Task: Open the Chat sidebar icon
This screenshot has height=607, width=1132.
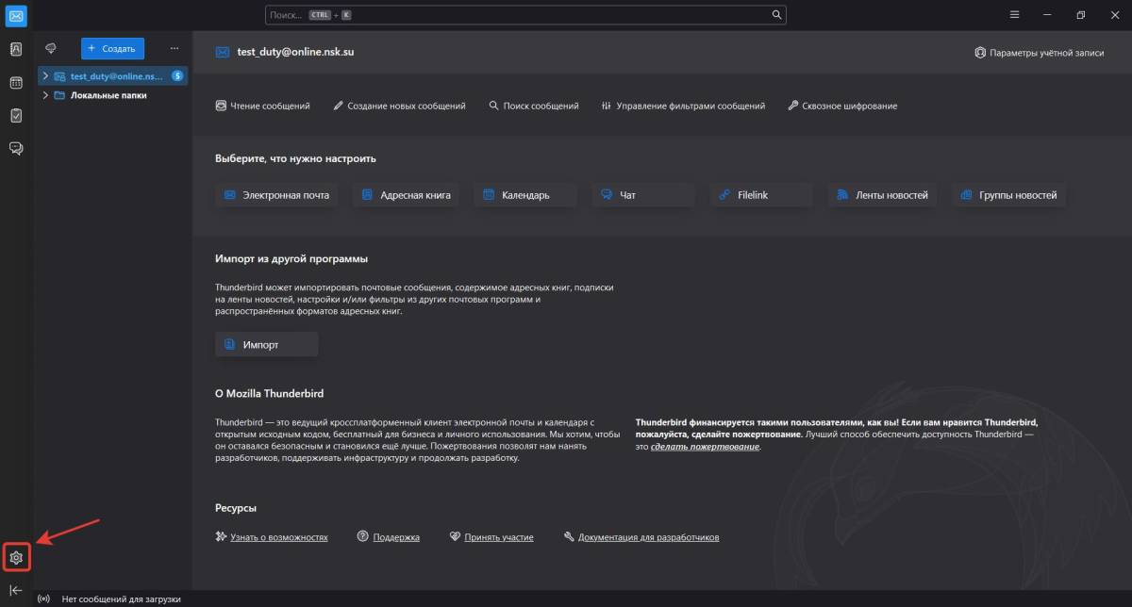Action: click(x=16, y=148)
